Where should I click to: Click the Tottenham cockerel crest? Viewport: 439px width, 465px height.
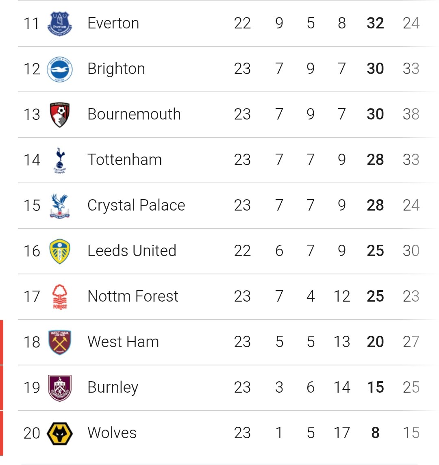point(60,160)
